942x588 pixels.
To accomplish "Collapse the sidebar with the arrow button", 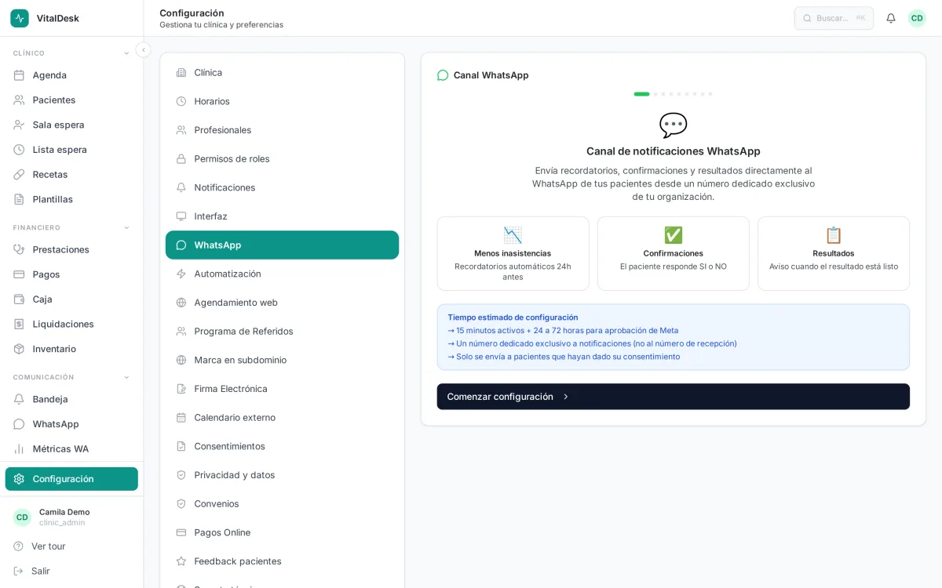I will click(143, 50).
